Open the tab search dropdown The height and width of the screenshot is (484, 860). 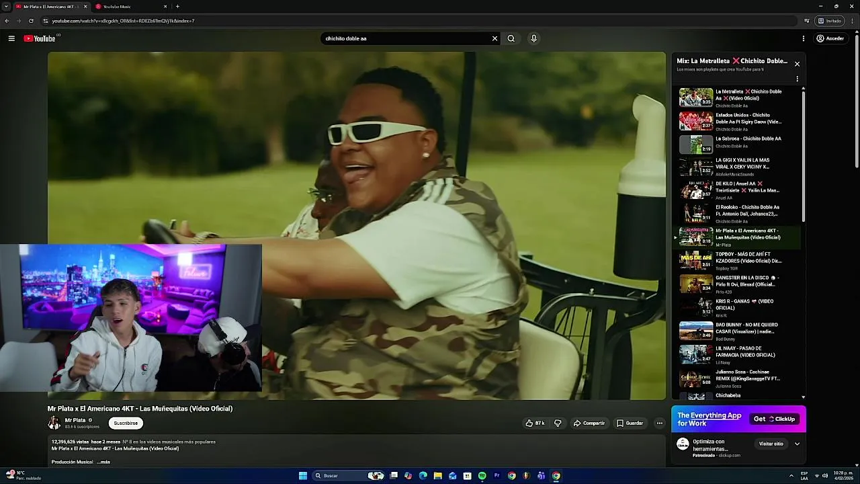click(x=6, y=6)
